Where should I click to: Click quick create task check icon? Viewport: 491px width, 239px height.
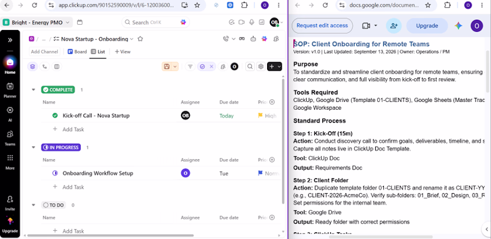tap(231, 22)
